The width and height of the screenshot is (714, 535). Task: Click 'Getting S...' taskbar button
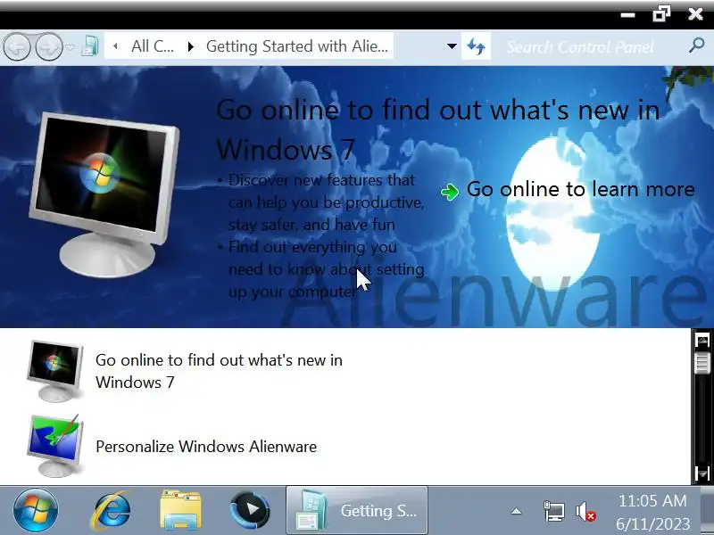[356, 510]
